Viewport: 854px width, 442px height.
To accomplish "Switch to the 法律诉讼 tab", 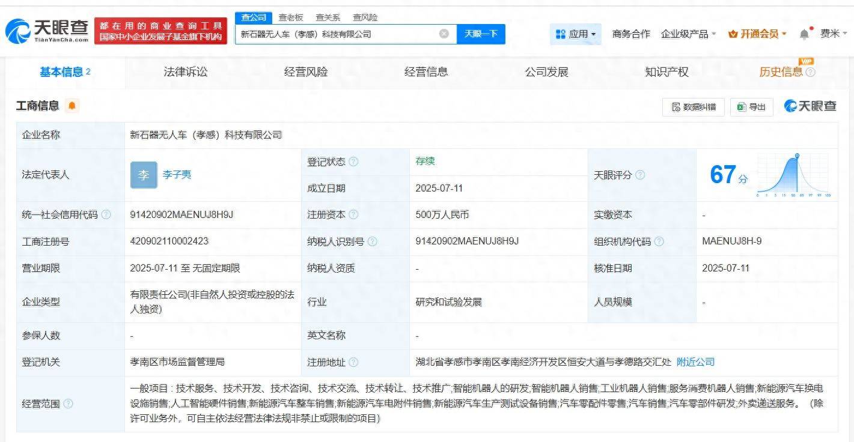I will (x=186, y=72).
